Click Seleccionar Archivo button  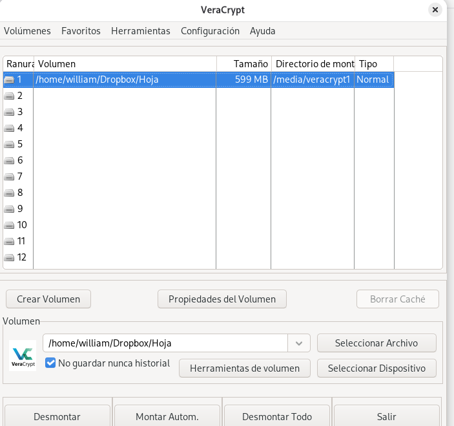(376, 343)
